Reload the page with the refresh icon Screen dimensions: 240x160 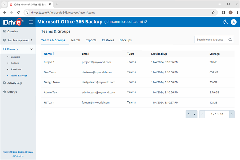pos(18,12)
